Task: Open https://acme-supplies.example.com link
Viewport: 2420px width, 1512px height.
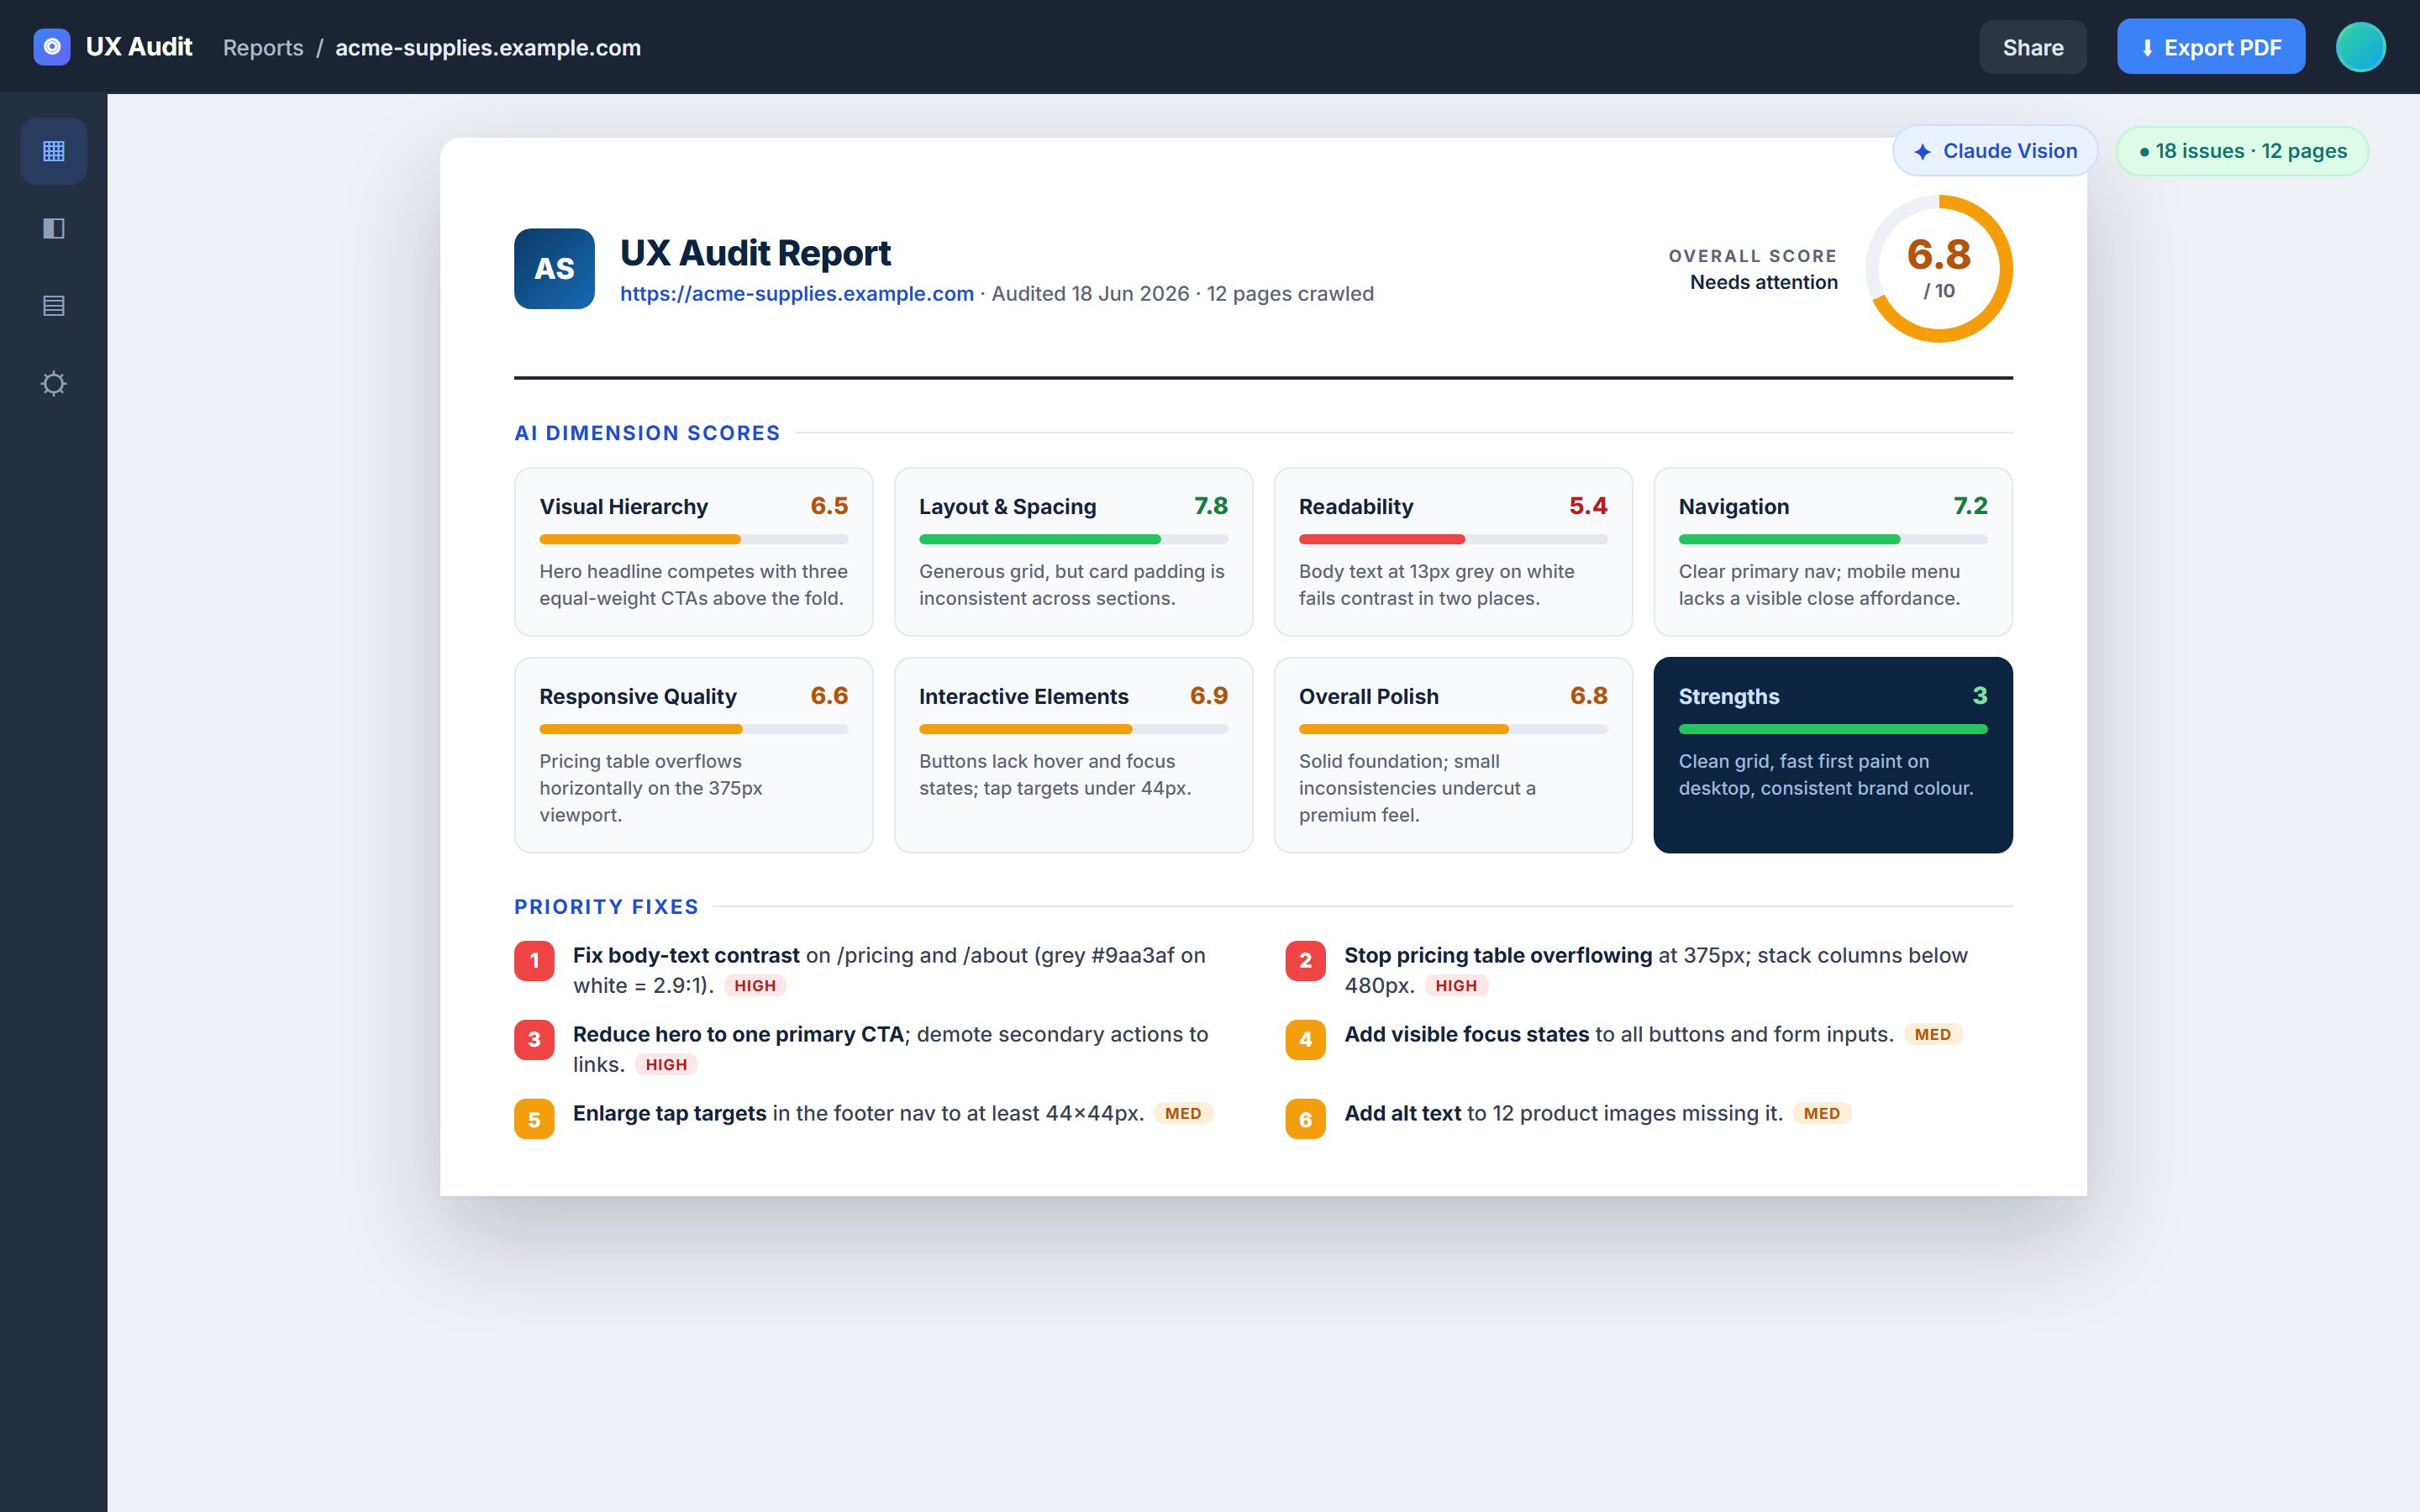Action: [x=797, y=294]
